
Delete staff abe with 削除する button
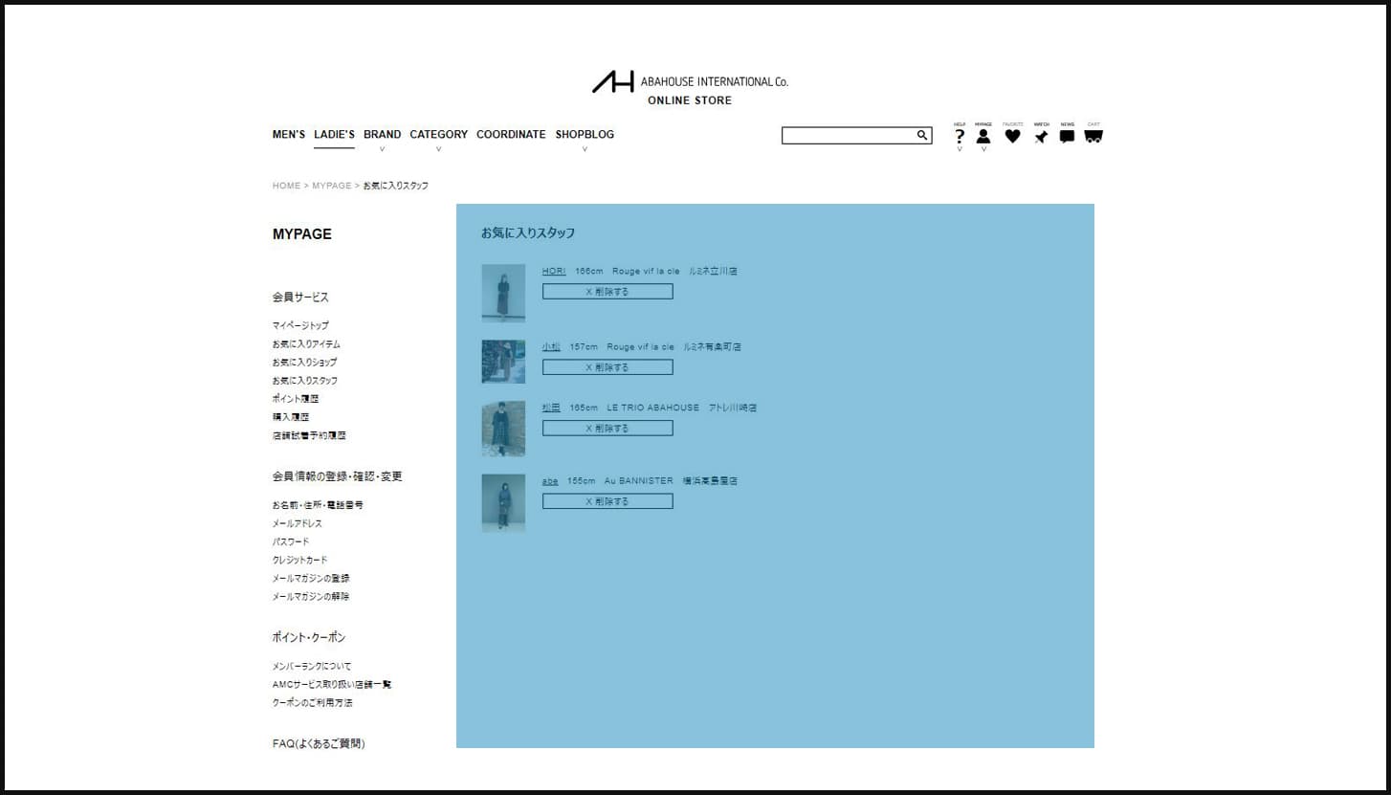pyautogui.click(x=607, y=501)
